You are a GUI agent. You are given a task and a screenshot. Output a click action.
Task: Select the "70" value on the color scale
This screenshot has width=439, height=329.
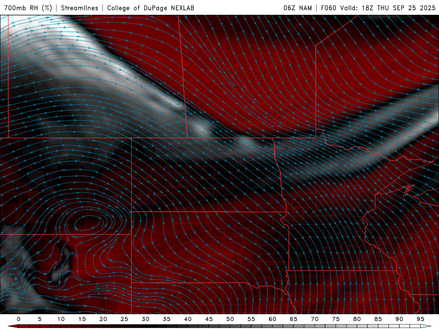point(314,319)
